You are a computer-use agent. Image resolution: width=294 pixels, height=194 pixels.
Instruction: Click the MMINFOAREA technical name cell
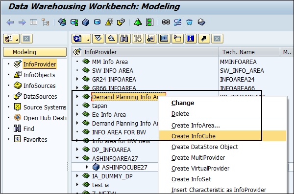[x=238, y=62]
